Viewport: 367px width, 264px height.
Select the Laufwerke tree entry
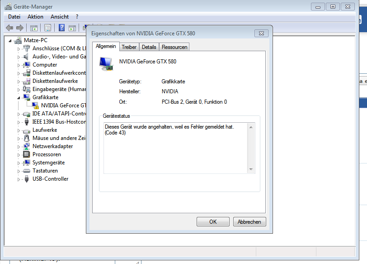pyautogui.click(x=45, y=130)
